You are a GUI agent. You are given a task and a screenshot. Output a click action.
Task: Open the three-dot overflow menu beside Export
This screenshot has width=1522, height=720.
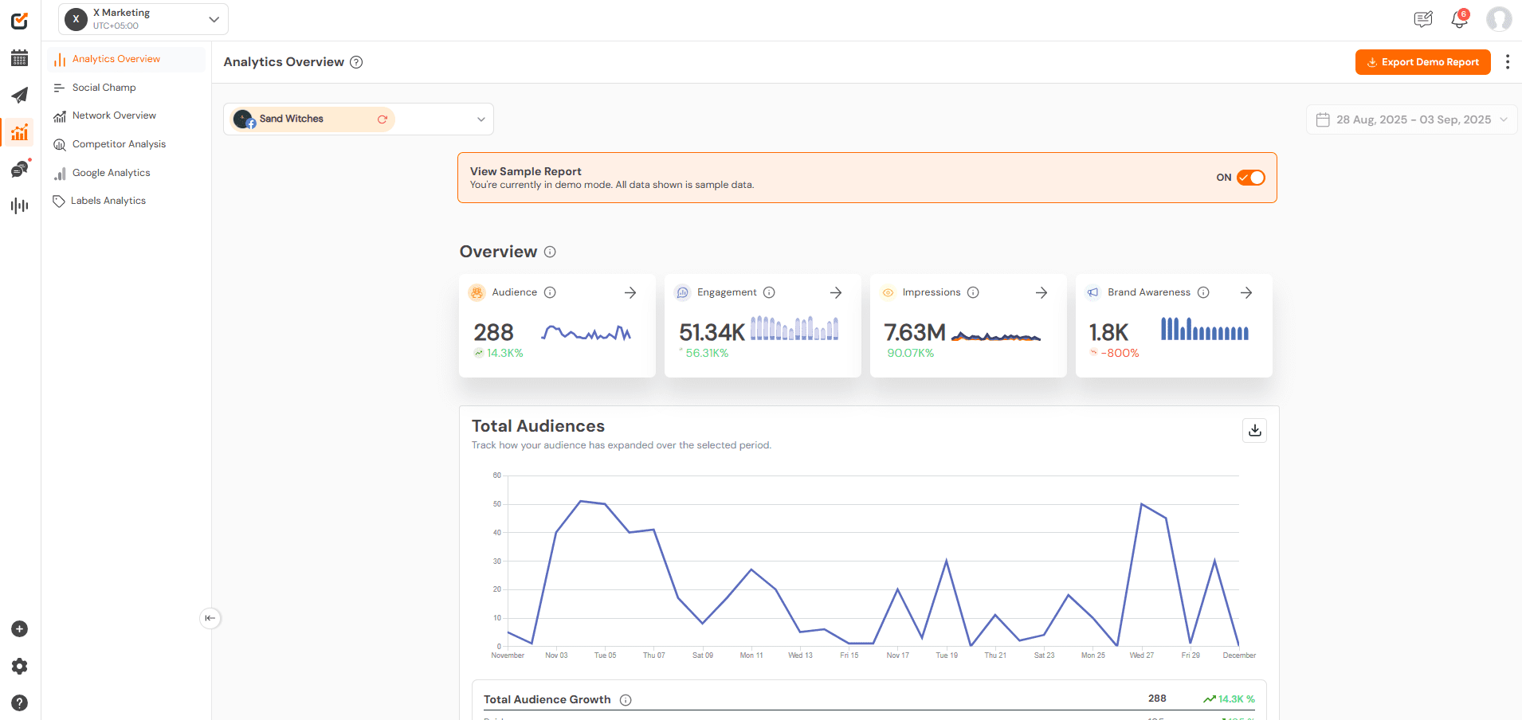[1508, 61]
